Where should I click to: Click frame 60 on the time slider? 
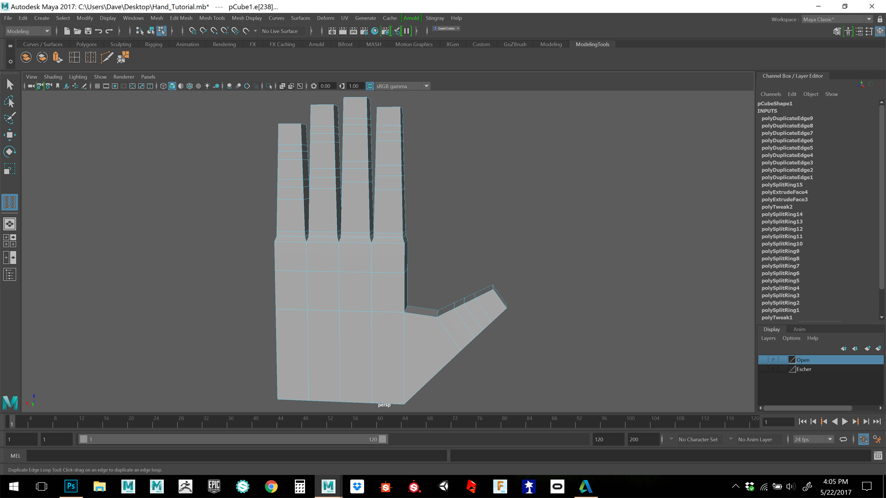pos(380,421)
